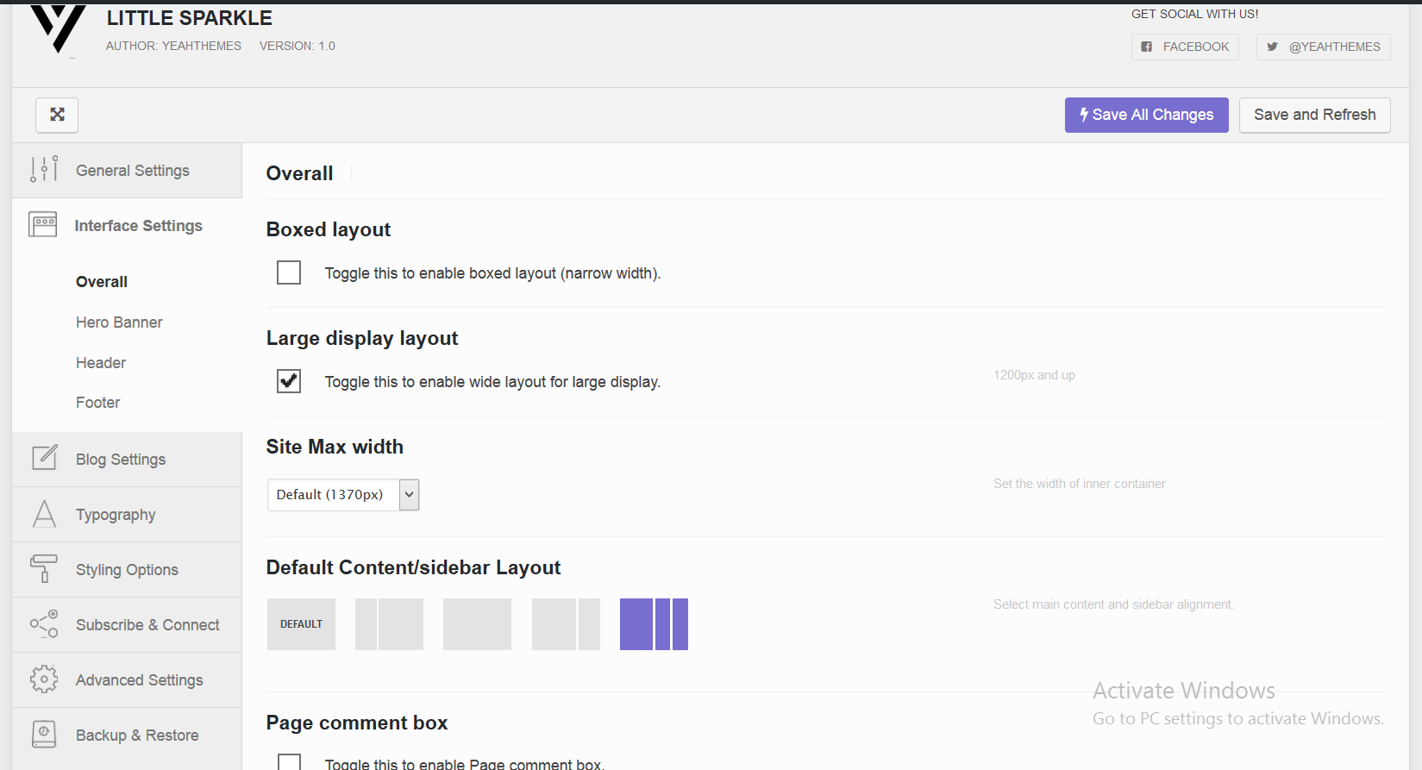Click the Styling Options paint roller icon
Viewport: 1422px width, 770px height.
[43, 569]
